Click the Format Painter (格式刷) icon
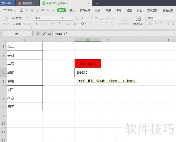176x142 pixels. [27, 19]
